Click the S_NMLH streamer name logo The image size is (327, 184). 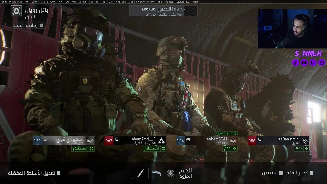coord(308,54)
